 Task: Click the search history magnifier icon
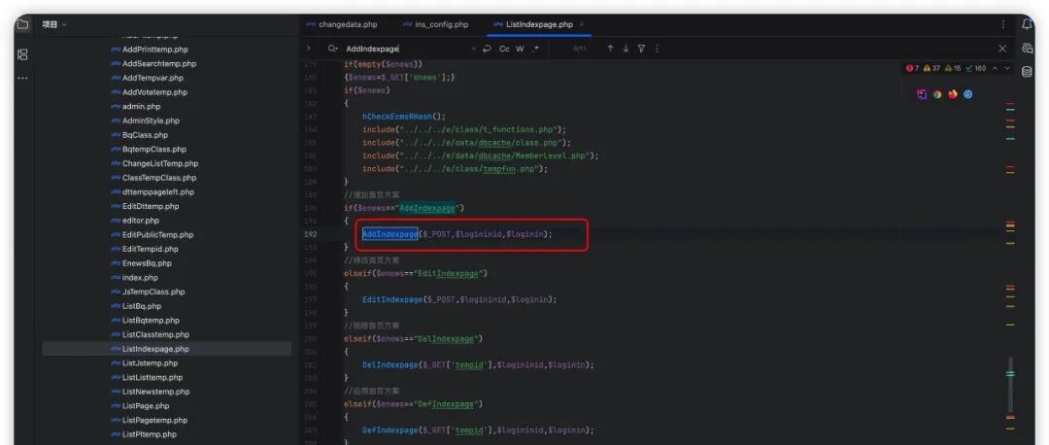pos(332,49)
